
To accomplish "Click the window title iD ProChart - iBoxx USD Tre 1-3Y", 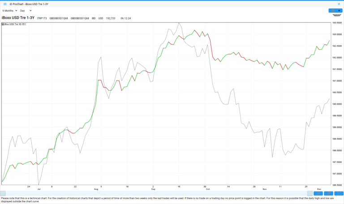I will tap(29, 4).
